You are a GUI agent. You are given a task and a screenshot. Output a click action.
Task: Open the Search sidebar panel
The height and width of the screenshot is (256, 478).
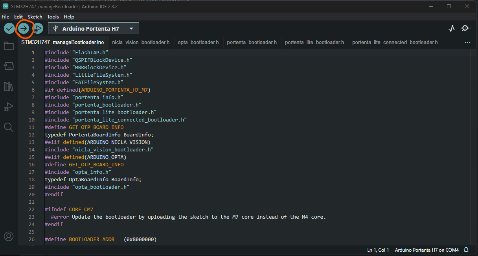pos(8,127)
